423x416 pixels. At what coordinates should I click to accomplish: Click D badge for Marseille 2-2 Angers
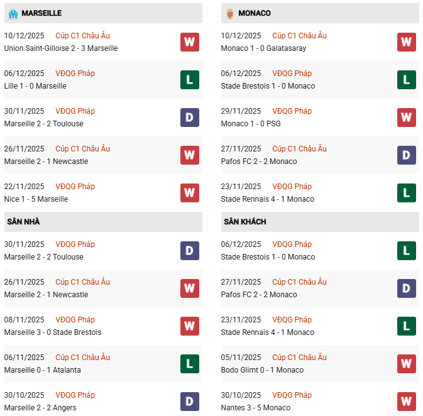[x=190, y=402]
